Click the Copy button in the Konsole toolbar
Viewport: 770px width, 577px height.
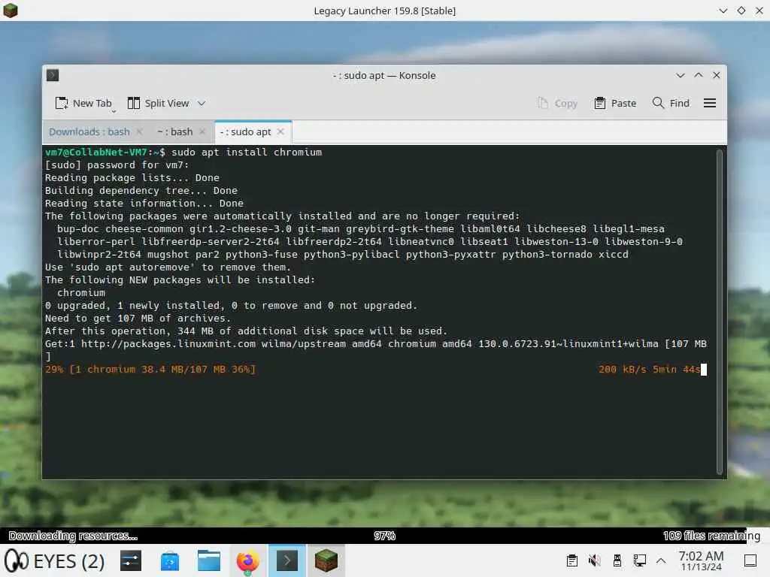point(557,103)
